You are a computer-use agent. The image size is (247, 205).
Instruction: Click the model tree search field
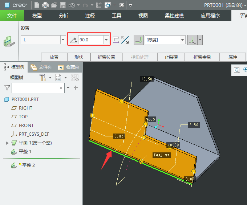tap(38, 88)
